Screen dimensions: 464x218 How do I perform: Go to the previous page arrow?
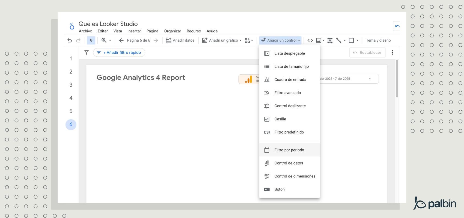click(x=121, y=40)
